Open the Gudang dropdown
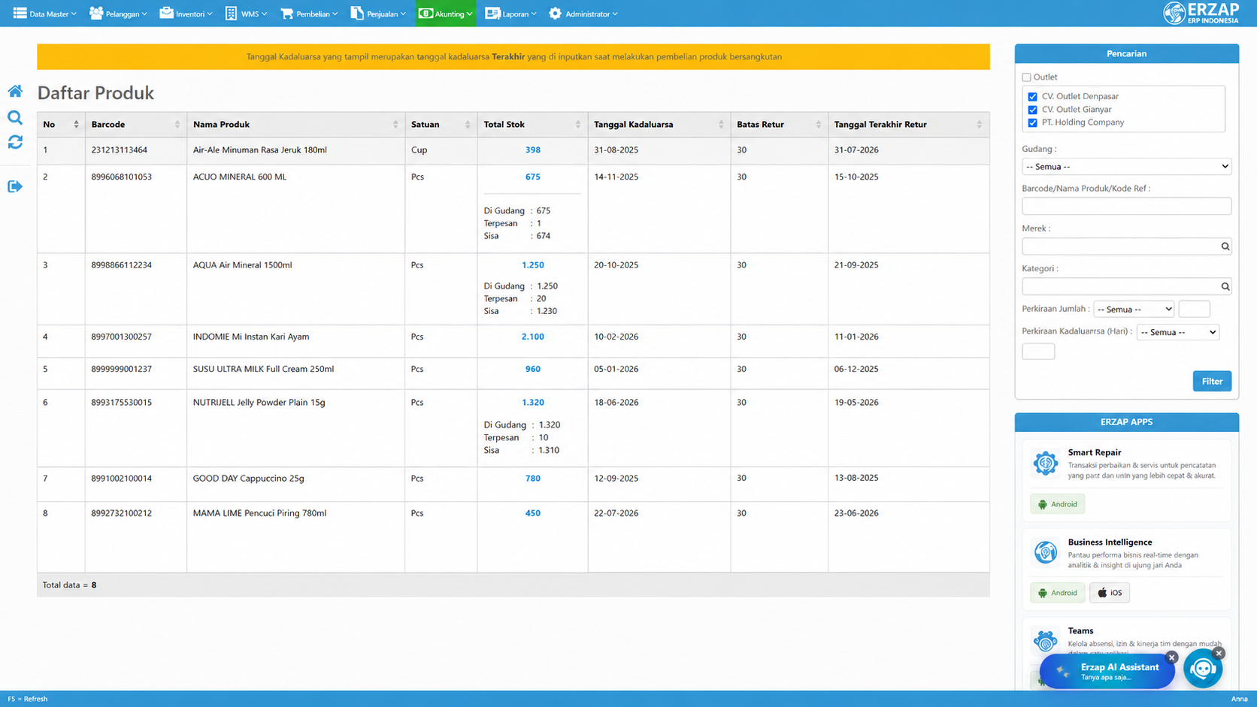 click(1126, 167)
